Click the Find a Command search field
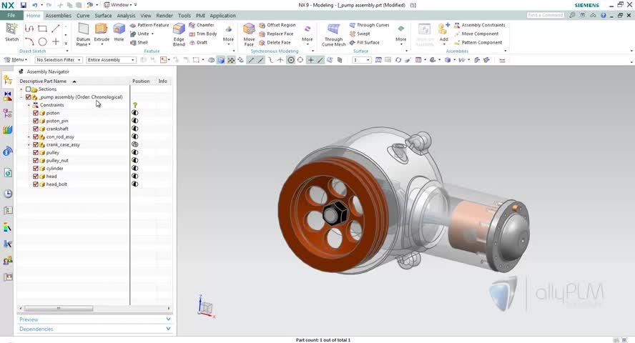The image size is (635, 343). click(546, 16)
